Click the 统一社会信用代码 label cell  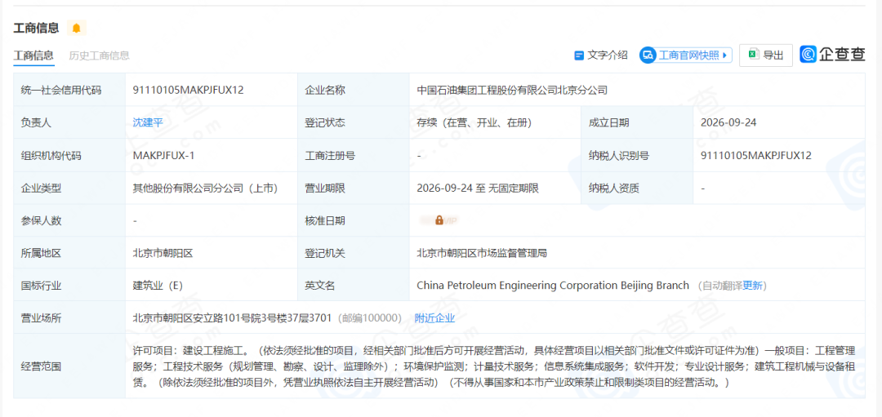[x=69, y=90]
